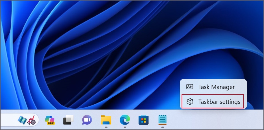
Task: Click the pulse icon beside Task Manager
Action: coord(190,87)
